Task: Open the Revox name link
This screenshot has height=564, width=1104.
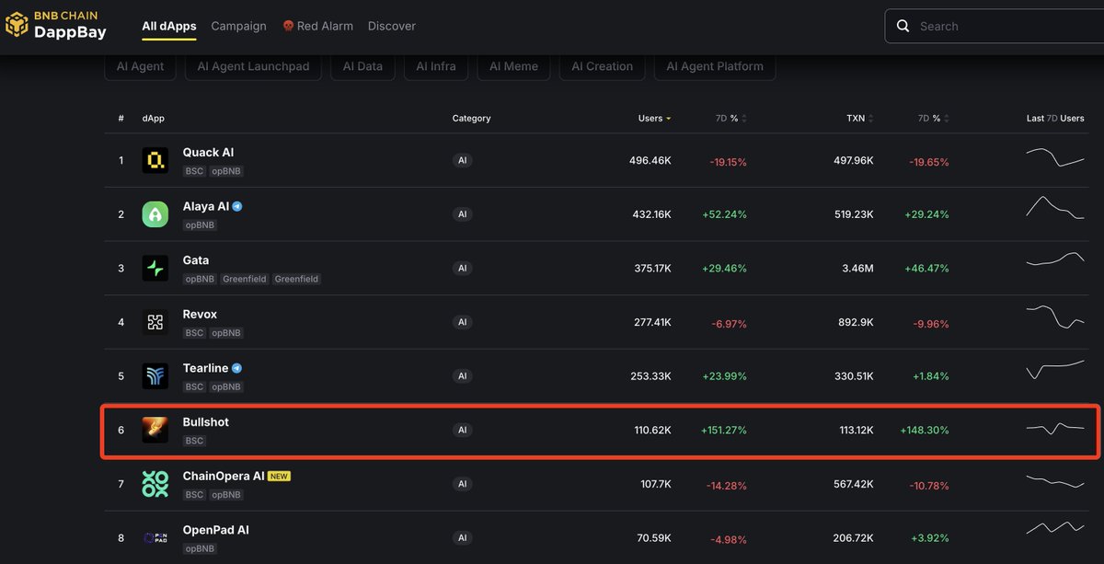Action: click(x=200, y=315)
